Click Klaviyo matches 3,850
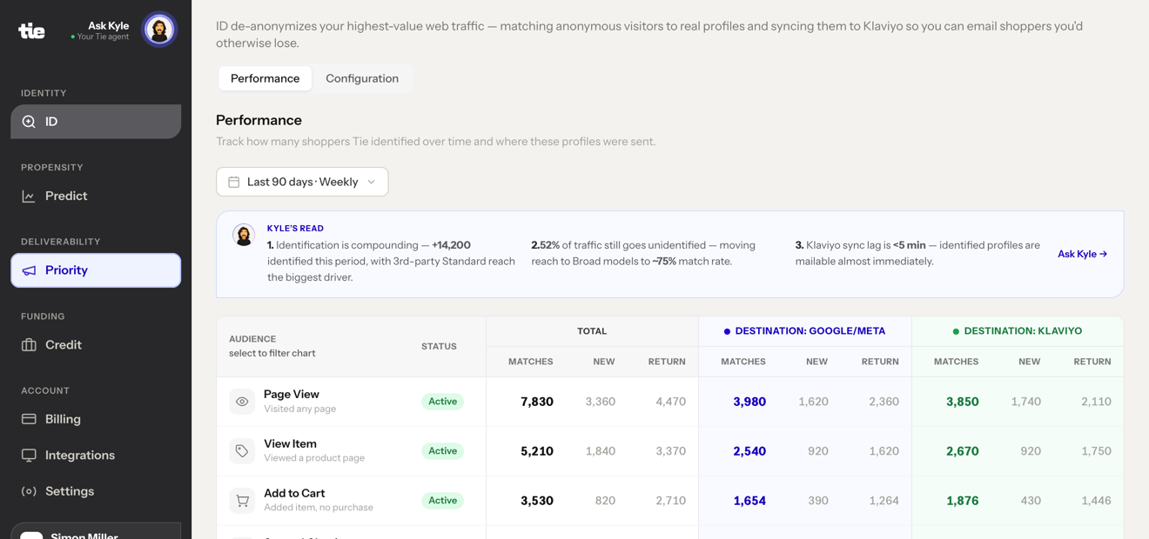The width and height of the screenshot is (1149, 539). (963, 402)
